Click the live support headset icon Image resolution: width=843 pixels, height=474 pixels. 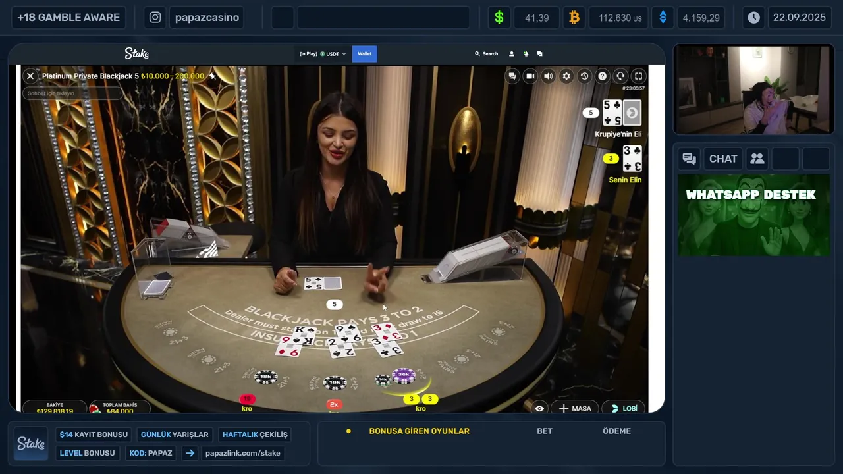pyautogui.click(x=620, y=76)
